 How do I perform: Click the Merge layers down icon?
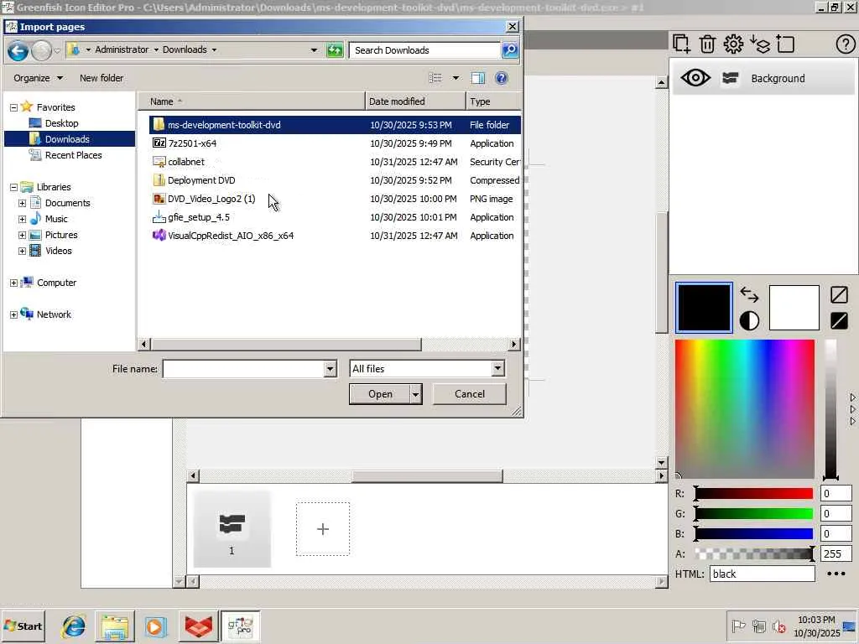pos(760,44)
